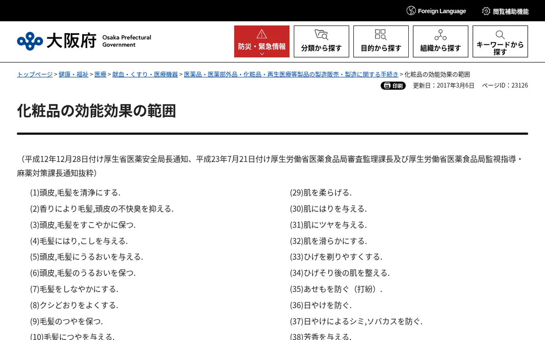Image resolution: width=545 pixels, height=340 pixels.
Task: Click the folder search icon above 分類から探す
Action: 321,34
